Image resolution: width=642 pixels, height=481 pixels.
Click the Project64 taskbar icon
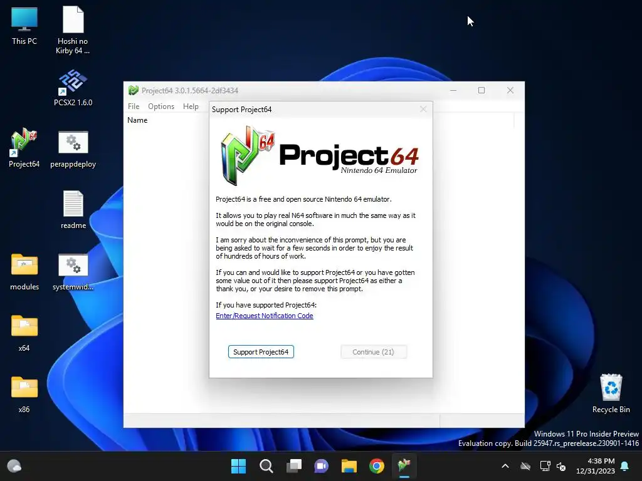tap(404, 466)
